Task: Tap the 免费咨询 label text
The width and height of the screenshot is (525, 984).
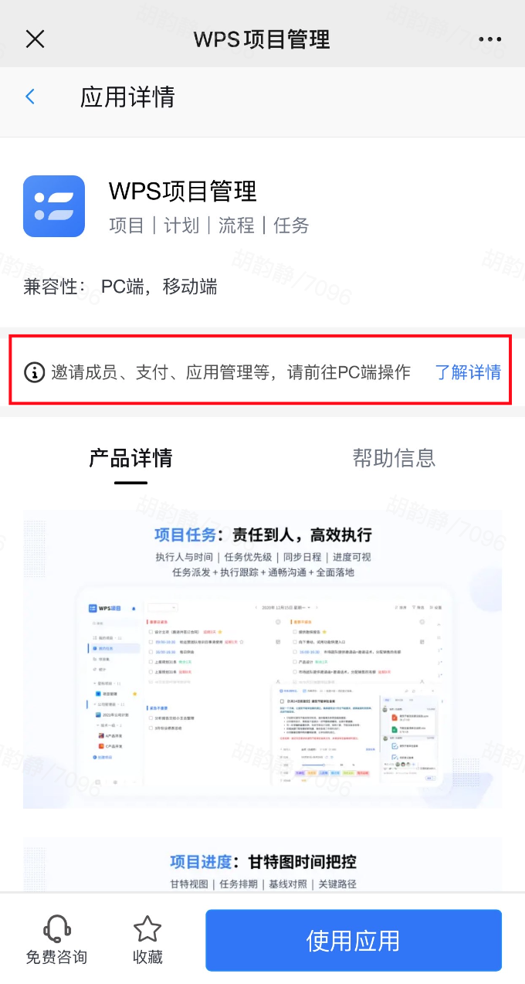Action: click(56, 957)
